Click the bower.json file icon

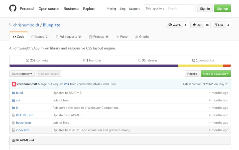13,123
